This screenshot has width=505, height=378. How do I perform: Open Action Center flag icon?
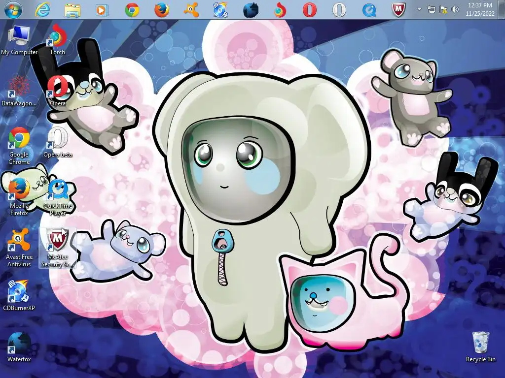(x=443, y=10)
